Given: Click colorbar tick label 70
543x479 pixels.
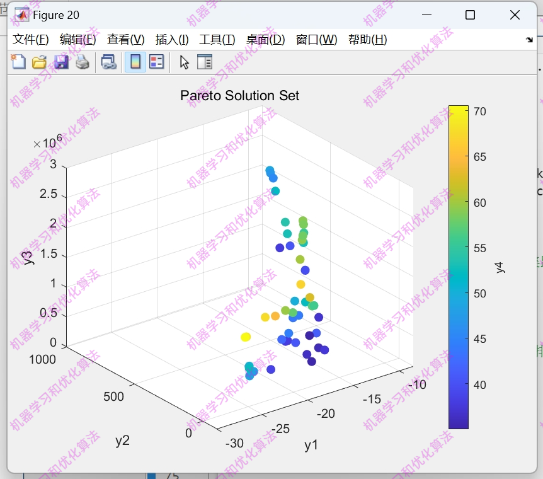Looking at the screenshot, I should coord(480,112).
